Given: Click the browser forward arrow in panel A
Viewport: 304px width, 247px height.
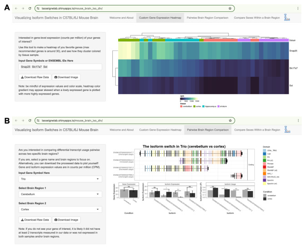Looking at the screenshot, I should pyautogui.click(x=23, y=8).
